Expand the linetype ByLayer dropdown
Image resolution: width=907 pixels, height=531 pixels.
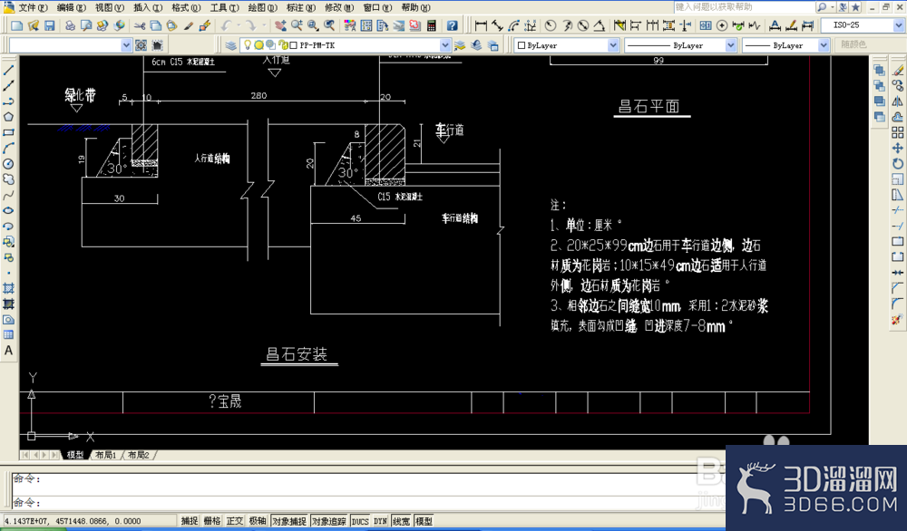[x=730, y=45]
